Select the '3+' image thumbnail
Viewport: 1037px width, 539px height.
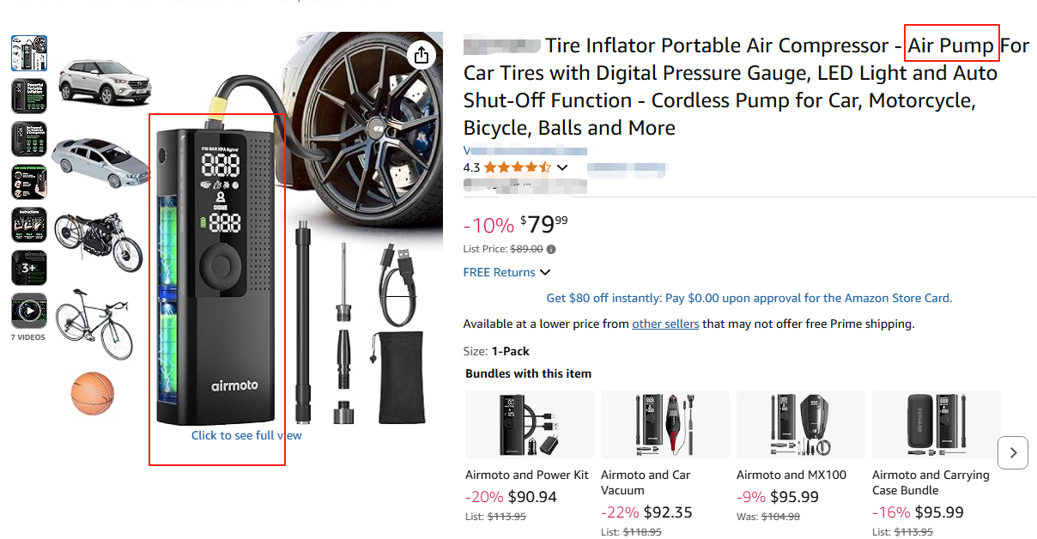[29, 268]
